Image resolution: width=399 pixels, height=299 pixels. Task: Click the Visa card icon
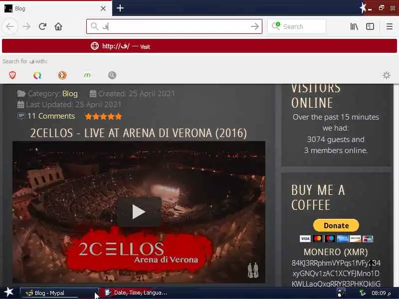(305, 239)
